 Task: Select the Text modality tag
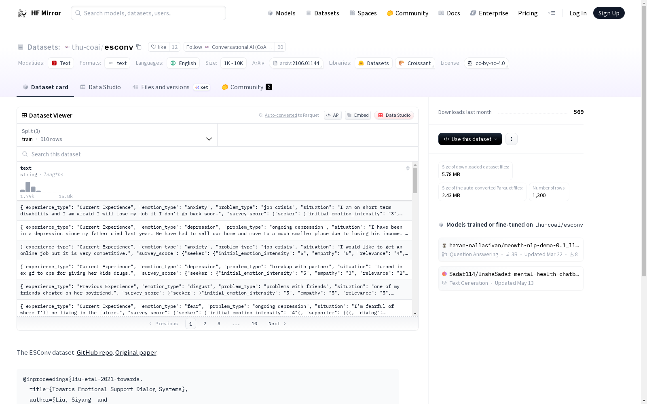coord(61,63)
